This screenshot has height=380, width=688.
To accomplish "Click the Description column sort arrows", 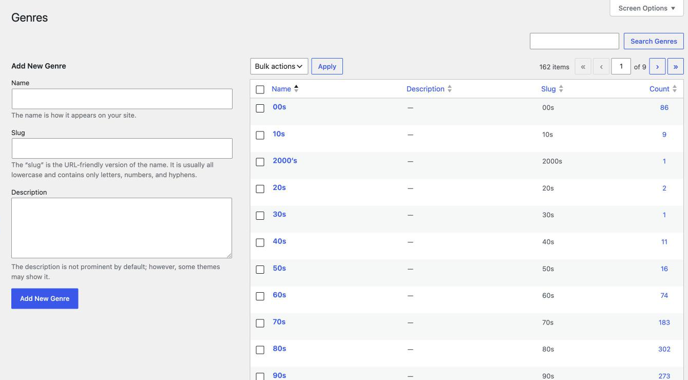I will click(450, 89).
